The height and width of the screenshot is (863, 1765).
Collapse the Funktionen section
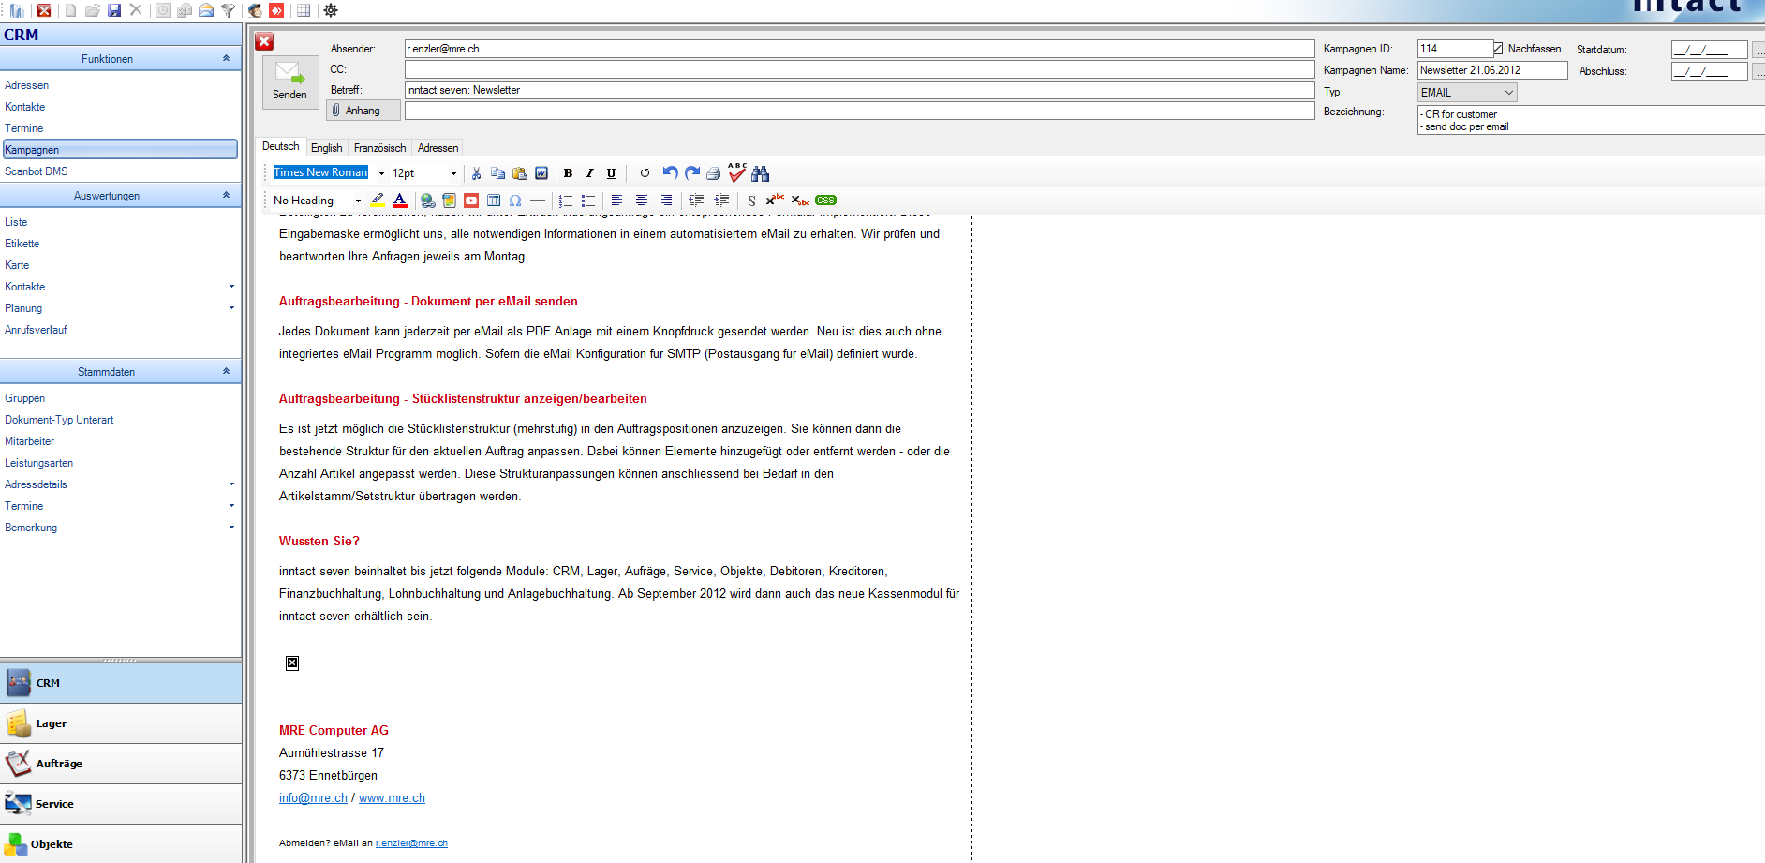tap(226, 58)
